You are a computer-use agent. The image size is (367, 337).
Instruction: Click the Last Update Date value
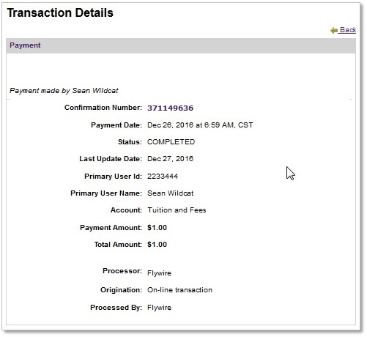point(170,159)
